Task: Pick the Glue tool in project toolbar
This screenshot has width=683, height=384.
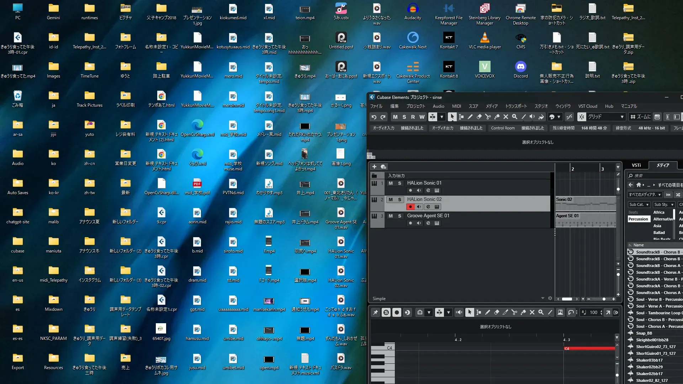Action: (497, 117)
